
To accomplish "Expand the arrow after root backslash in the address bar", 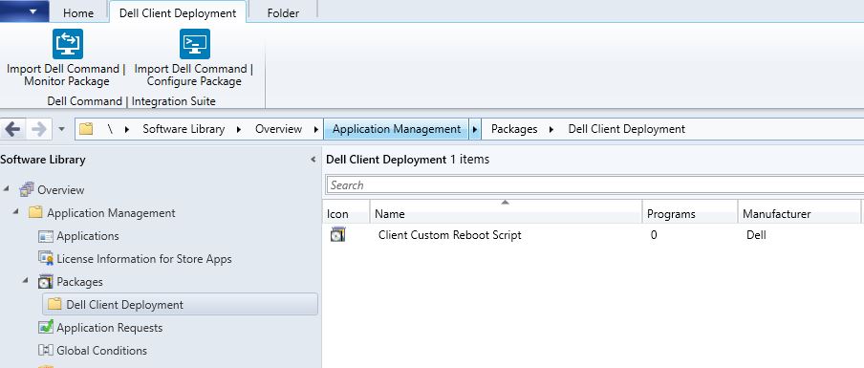I will (x=127, y=129).
